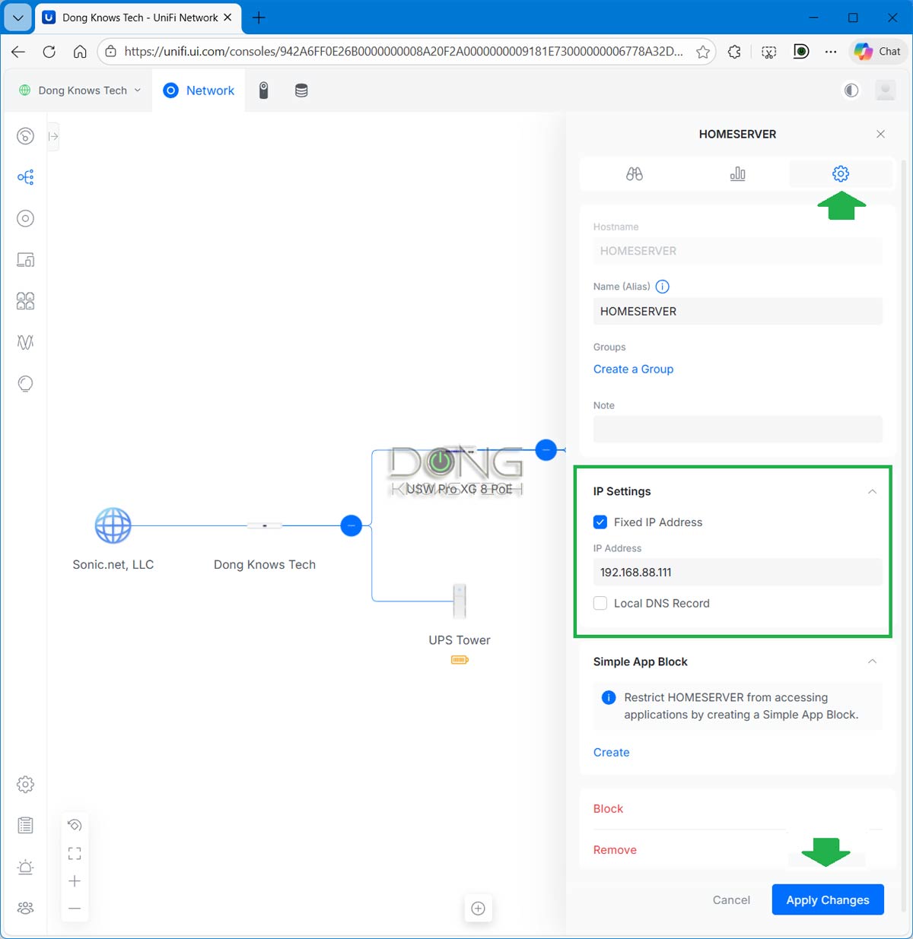Collapse the Simple App Block section
Screen dimensions: 913x939
click(x=872, y=661)
